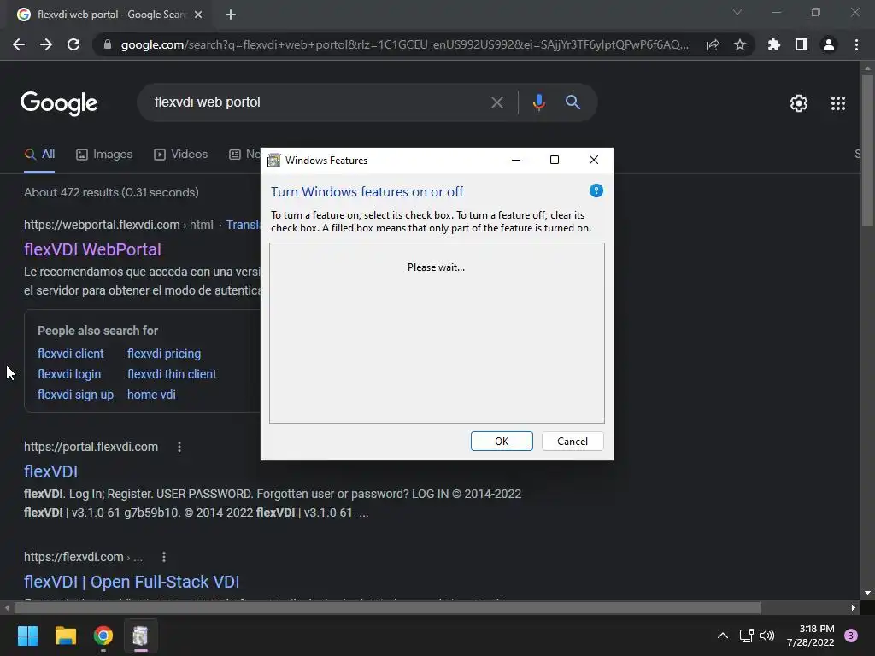Open the three-dot menu beside flexvdi.com result
The height and width of the screenshot is (656, 875).
click(x=163, y=557)
